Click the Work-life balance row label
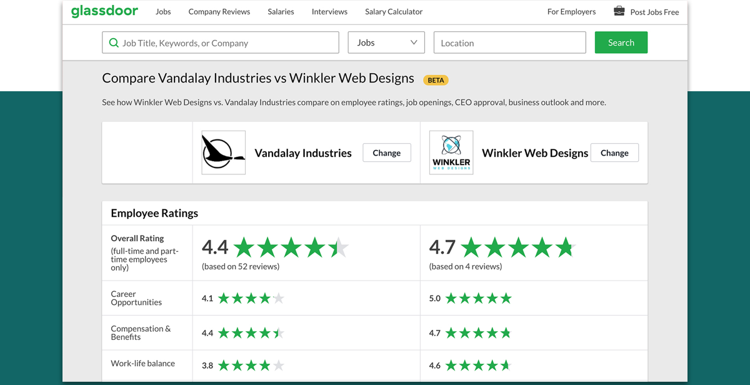The width and height of the screenshot is (750, 385). (x=143, y=363)
